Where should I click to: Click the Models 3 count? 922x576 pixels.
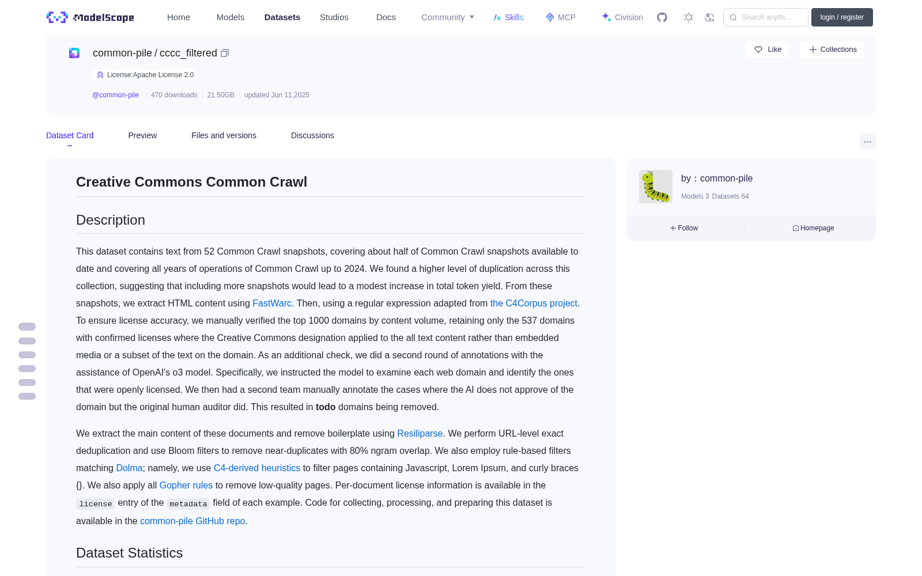(695, 196)
